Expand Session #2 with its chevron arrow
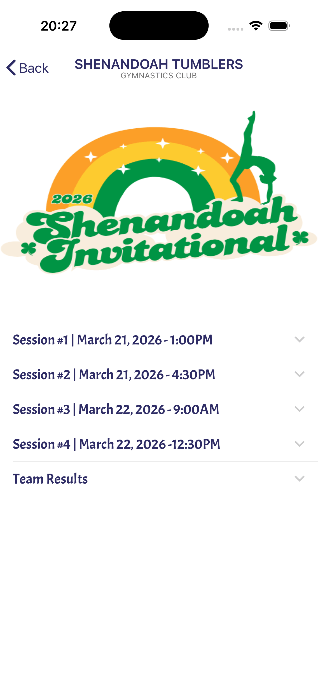Viewport: 318px width, 691px height. tap(299, 374)
